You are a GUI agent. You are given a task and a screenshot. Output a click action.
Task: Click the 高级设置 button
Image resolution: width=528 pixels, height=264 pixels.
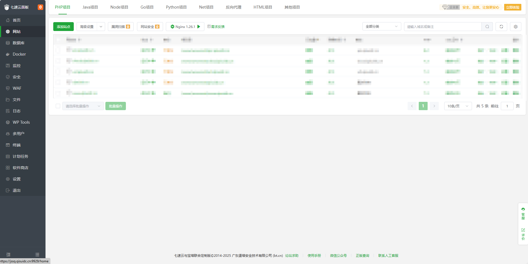(x=87, y=27)
